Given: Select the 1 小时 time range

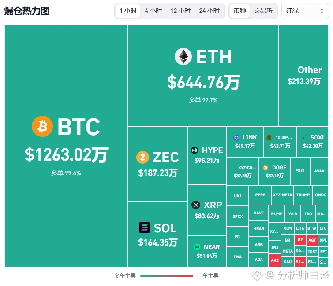Looking at the screenshot, I should [128, 11].
